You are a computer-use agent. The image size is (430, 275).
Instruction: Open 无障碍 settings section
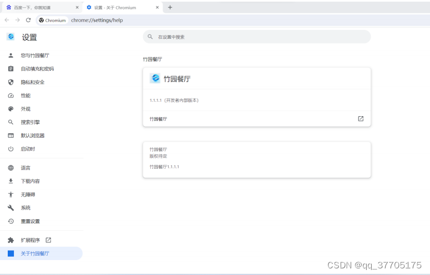tap(41, 195)
